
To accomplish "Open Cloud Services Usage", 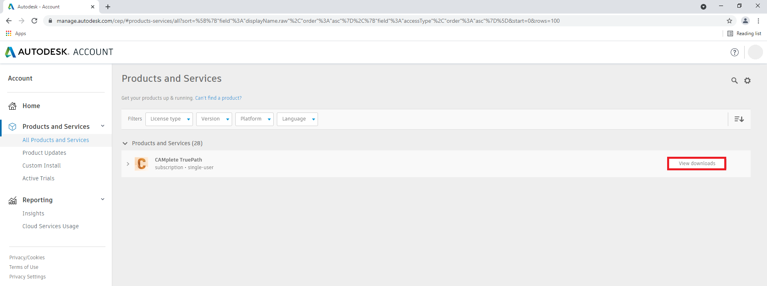I will click(50, 226).
